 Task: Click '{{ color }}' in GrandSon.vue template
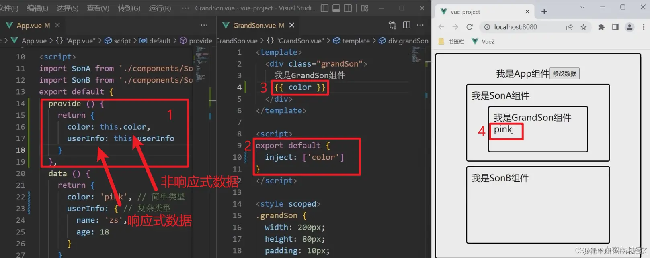[x=300, y=87]
